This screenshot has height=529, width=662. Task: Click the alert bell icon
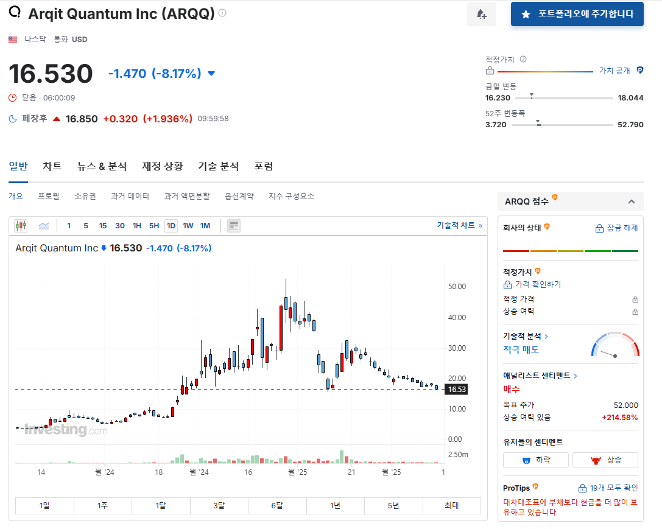[481, 13]
